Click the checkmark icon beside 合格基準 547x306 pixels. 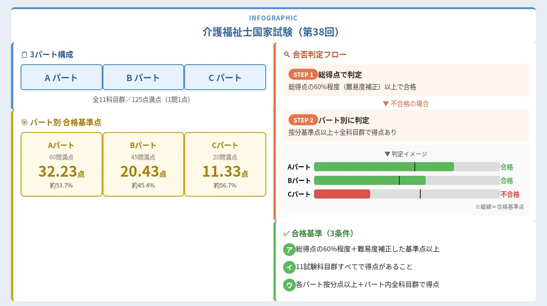[286, 234]
